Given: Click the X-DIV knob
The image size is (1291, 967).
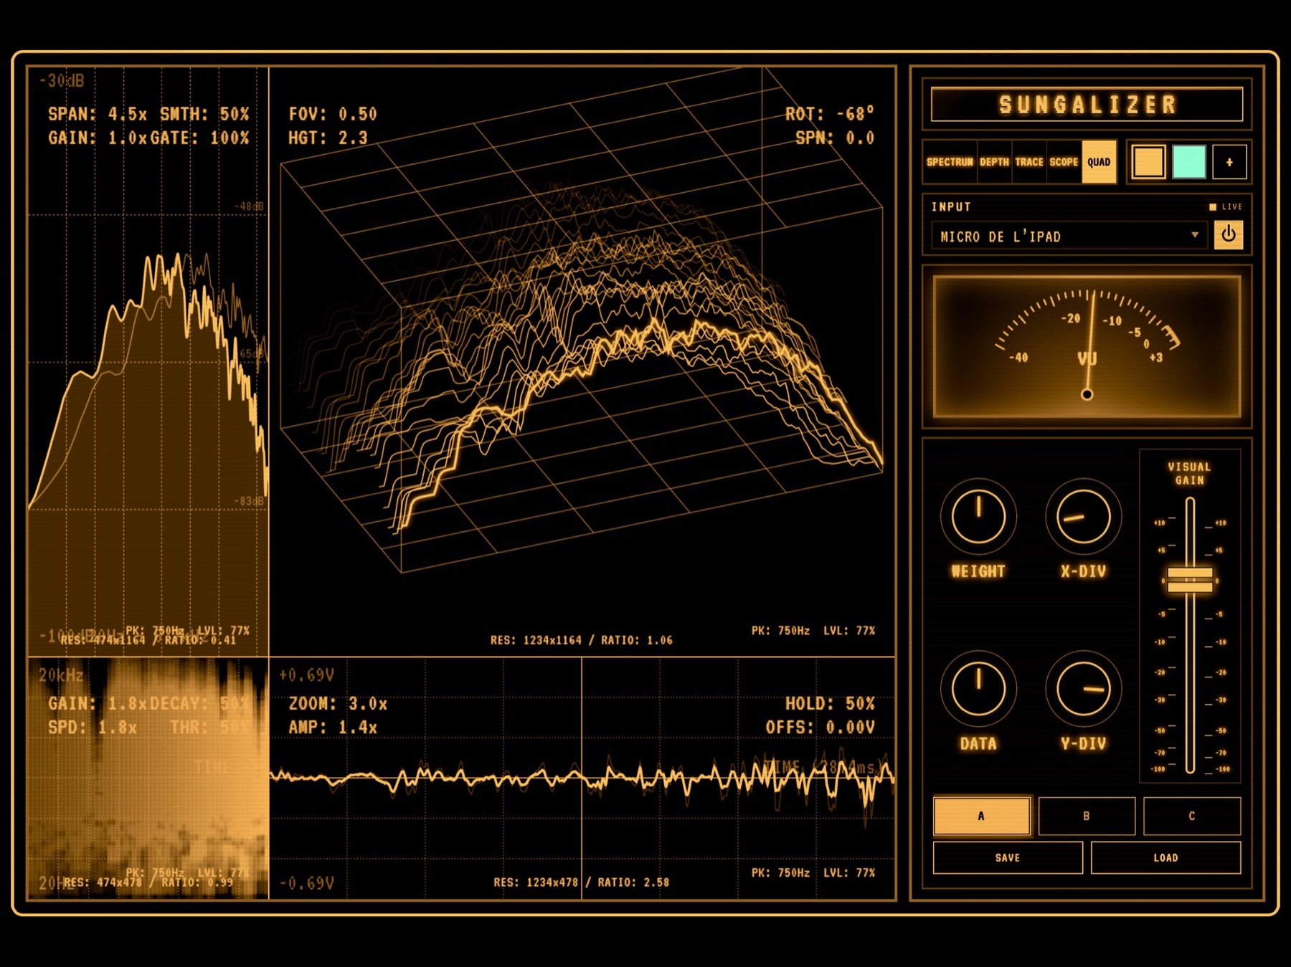Looking at the screenshot, I should pos(1083,516).
